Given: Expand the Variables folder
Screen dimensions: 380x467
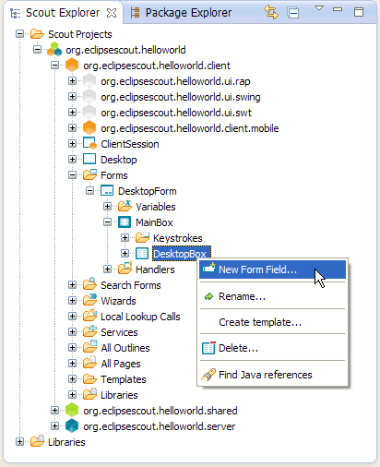Looking at the screenshot, I should click(x=107, y=206).
